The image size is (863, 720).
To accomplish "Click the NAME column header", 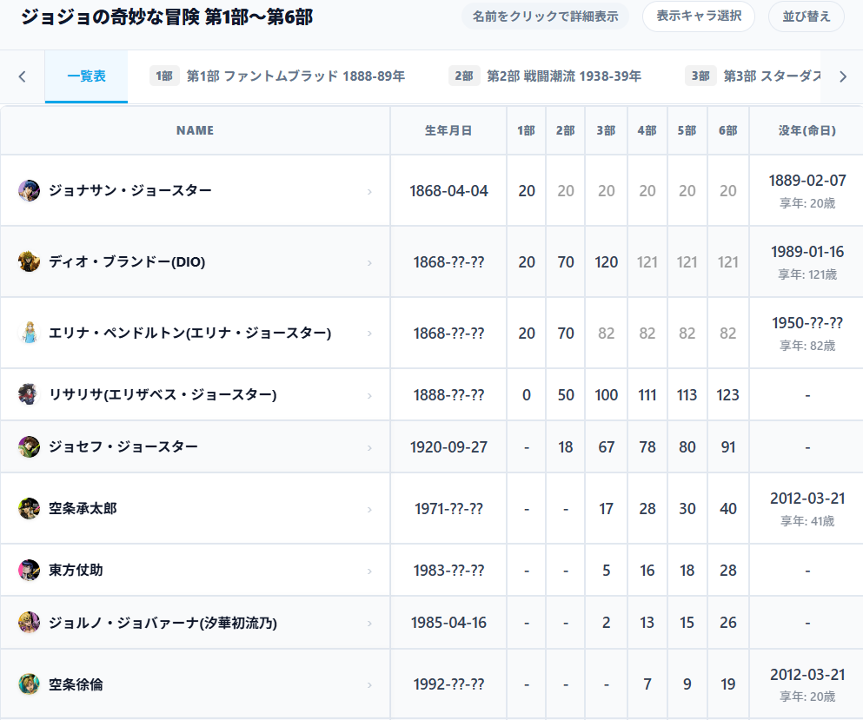I will click(x=195, y=130).
